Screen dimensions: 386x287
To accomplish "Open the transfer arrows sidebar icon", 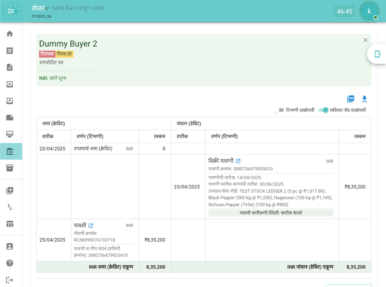I will pos(10,207).
